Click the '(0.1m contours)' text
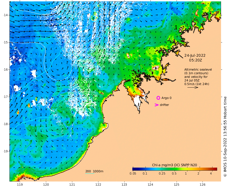The image size is (228, 189). click(196, 73)
